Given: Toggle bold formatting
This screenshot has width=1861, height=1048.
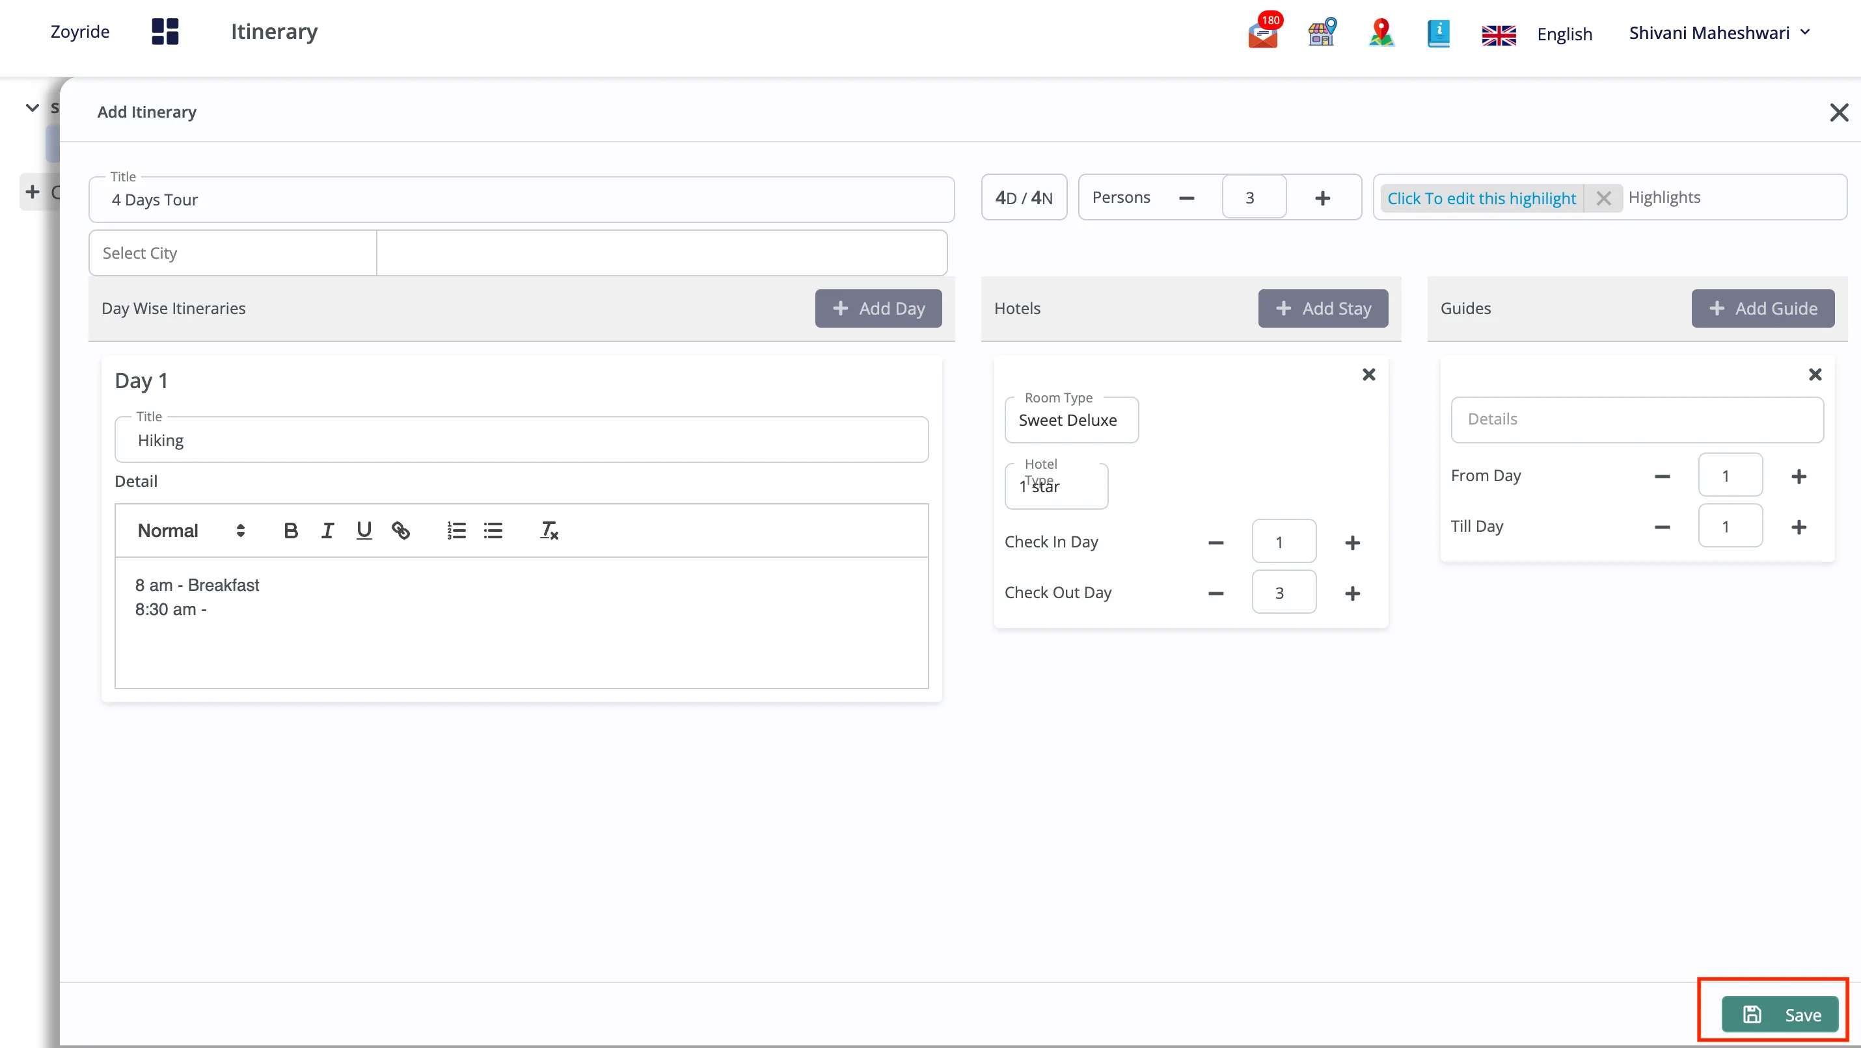Looking at the screenshot, I should coord(290,531).
